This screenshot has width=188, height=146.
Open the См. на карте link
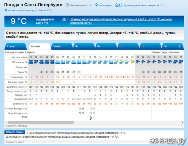click(105, 5)
